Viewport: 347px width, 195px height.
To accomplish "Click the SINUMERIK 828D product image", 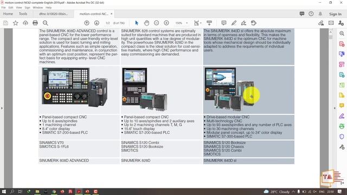I will (x=145, y=89).
